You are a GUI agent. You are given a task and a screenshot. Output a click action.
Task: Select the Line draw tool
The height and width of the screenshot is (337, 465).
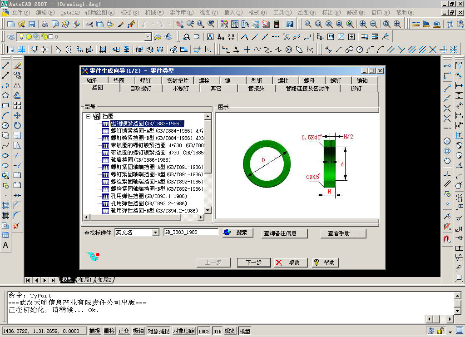pos(5,65)
